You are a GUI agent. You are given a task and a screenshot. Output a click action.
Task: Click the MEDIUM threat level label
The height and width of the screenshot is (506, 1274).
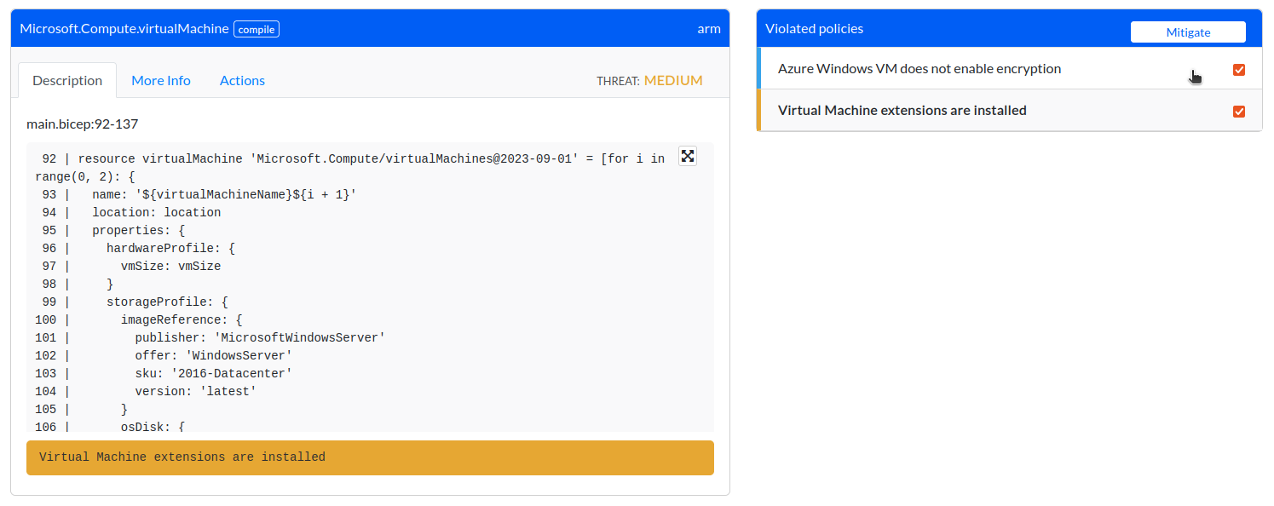coord(673,81)
